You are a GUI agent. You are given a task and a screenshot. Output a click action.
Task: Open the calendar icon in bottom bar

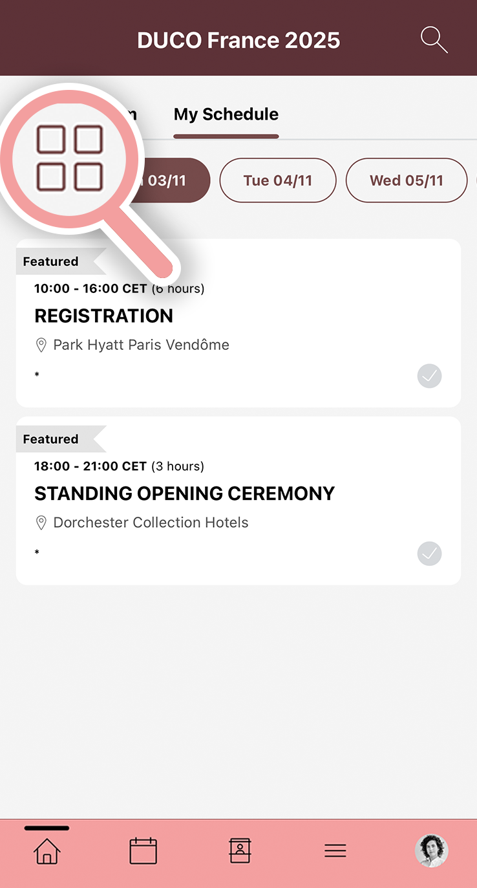pyautogui.click(x=143, y=850)
